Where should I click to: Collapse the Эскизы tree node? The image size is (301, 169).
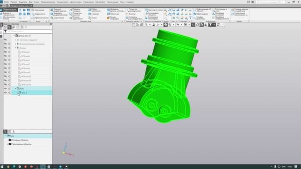(x=16, y=48)
